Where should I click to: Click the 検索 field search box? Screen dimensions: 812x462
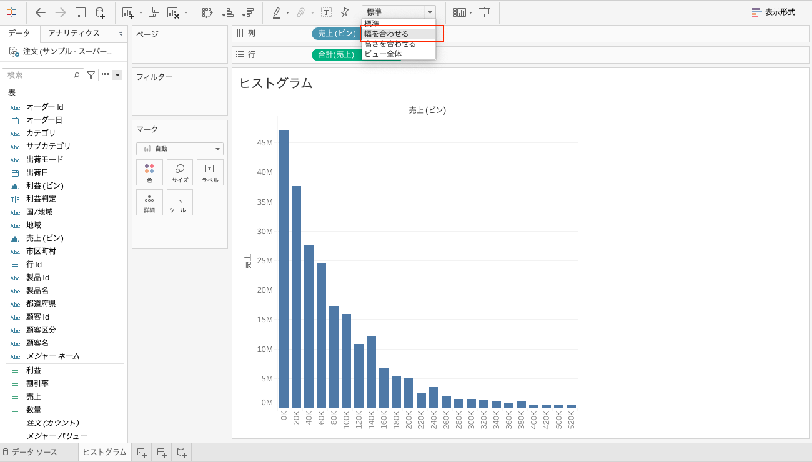[43, 75]
